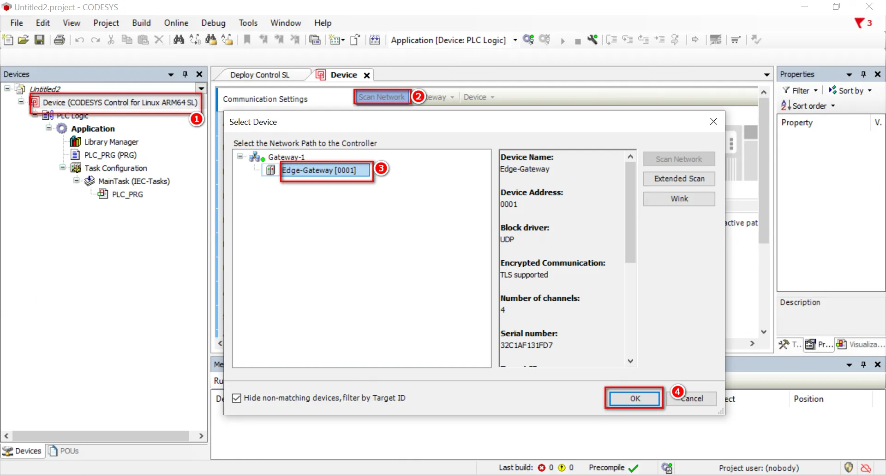Toggle Hide non-matching devices checkbox
886x475 pixels.
pyautogui.click(x=237, y=398)
